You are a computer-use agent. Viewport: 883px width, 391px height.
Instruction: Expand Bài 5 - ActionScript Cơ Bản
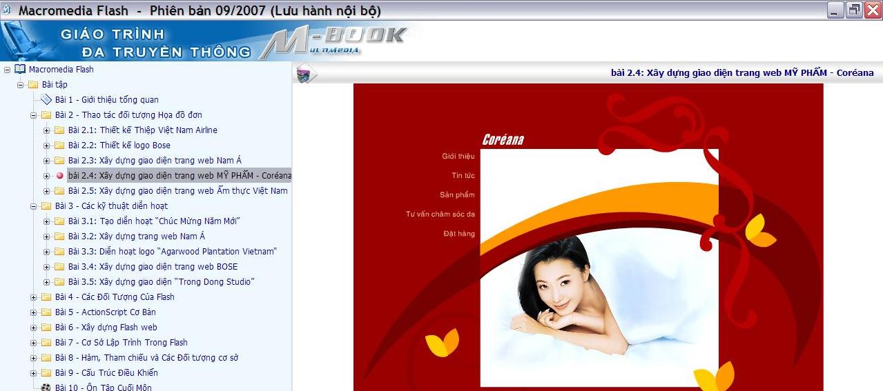[x=33, y=312]
